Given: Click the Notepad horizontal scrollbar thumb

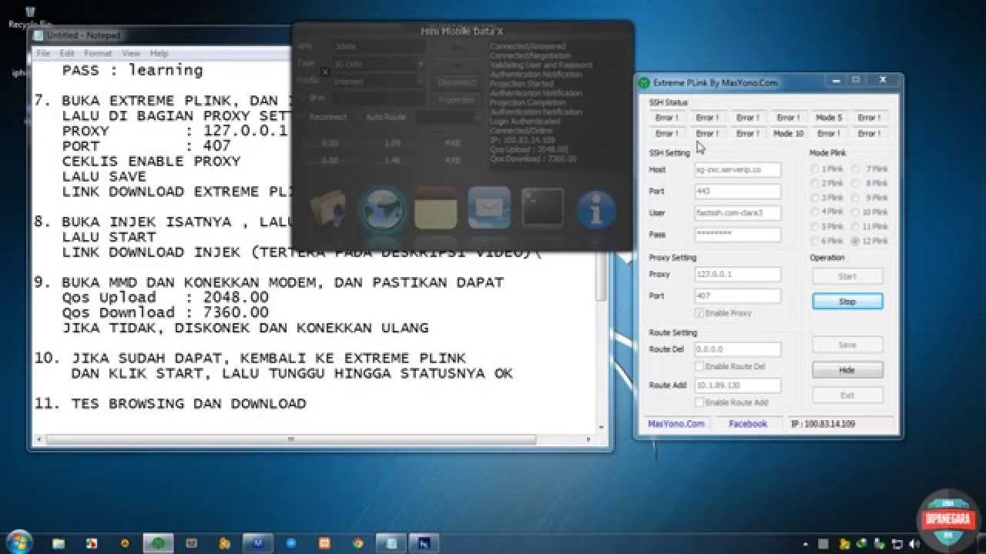Looking at the screenshot, I should 291,439.
